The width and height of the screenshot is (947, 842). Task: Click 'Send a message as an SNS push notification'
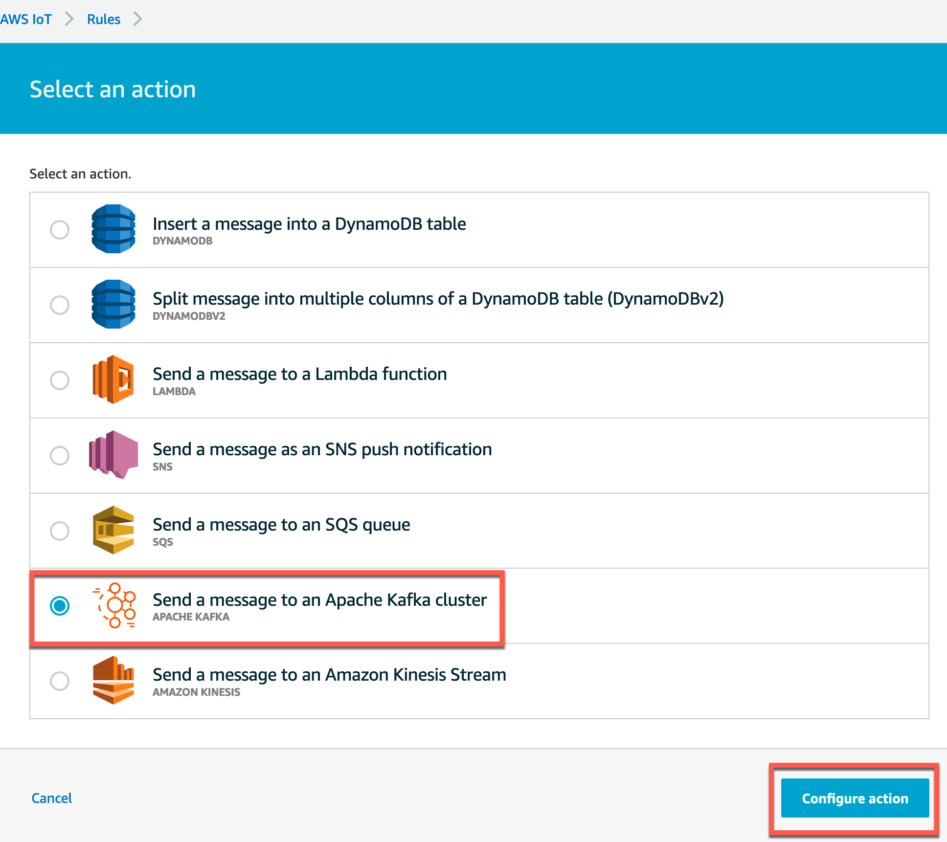(x=322, y=449)
